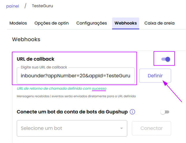Image resolution: width=186 pixels, height=143 pixels.
Task: Disable the URL de callback toggle
Action: tap(166, 59)
